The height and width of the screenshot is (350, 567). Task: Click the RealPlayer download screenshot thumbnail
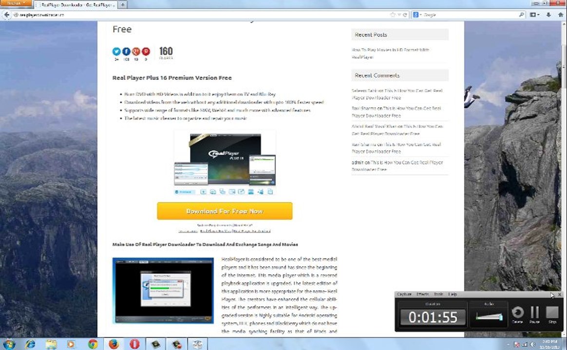(x=163, y=291)
